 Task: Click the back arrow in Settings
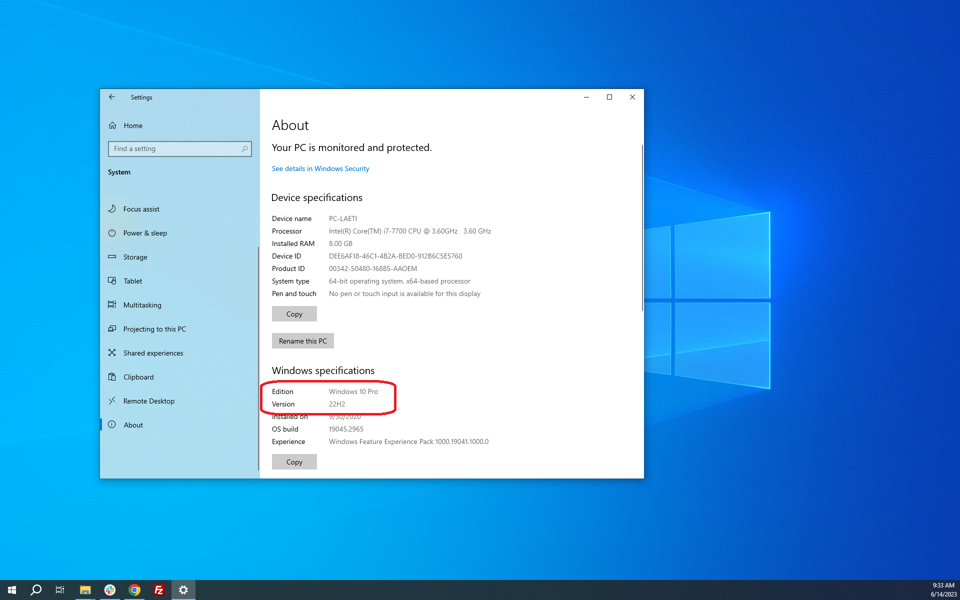(112, 97)
